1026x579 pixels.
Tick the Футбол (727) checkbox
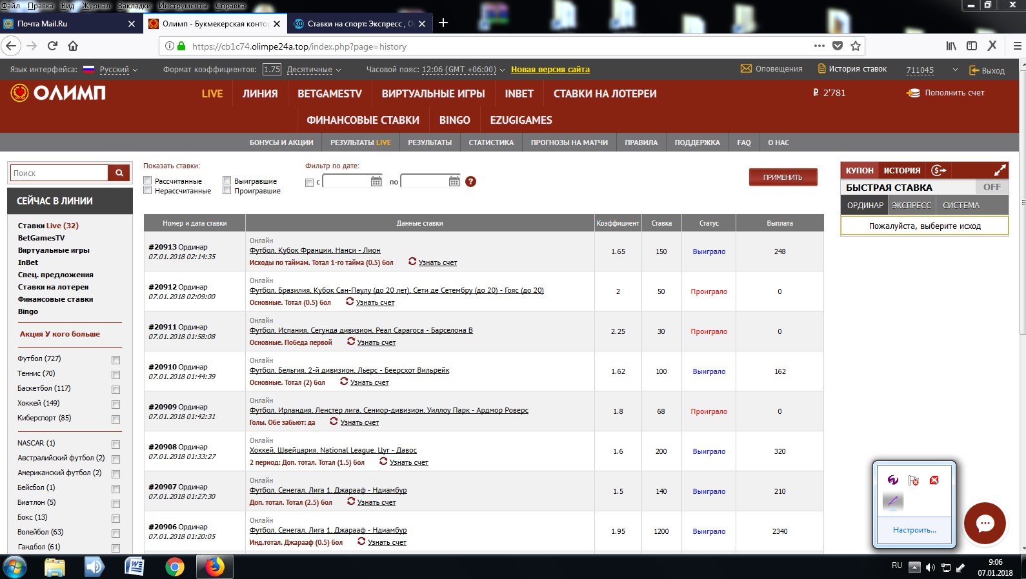coord(116,360)
